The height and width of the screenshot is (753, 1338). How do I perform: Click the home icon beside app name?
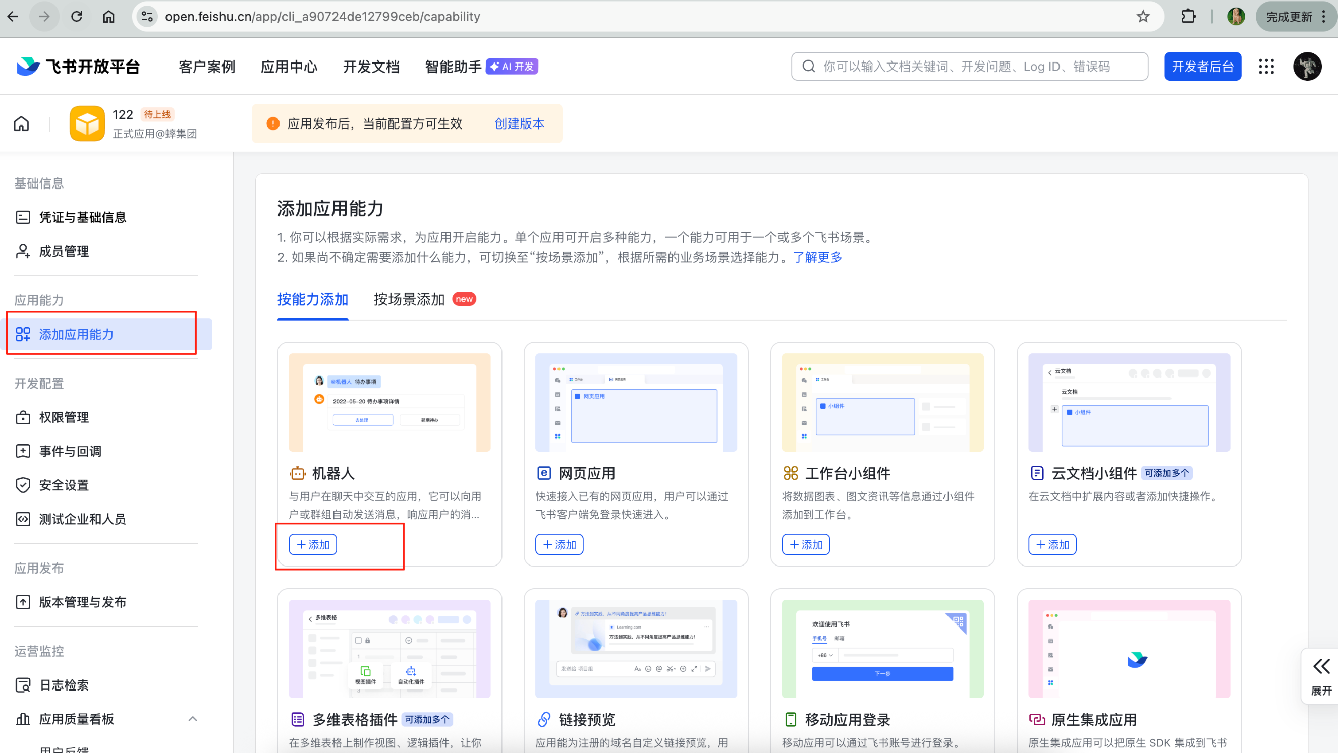pyautogui.click(x=21, y=124)
